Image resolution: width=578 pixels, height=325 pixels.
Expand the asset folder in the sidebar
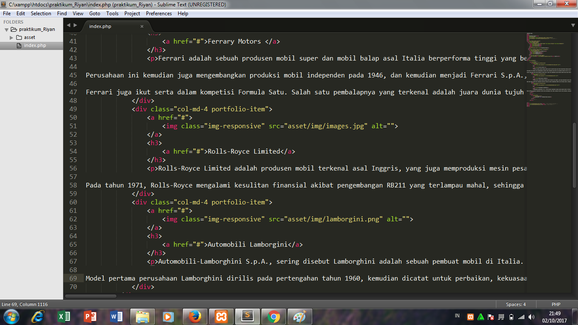(x=11, y=37)
